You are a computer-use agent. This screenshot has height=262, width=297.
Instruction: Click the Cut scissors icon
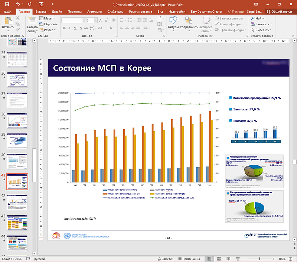coord(17,18)
